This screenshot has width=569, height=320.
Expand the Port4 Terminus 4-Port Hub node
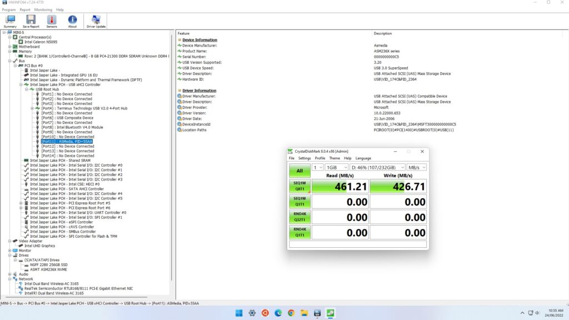coord(32,108)
